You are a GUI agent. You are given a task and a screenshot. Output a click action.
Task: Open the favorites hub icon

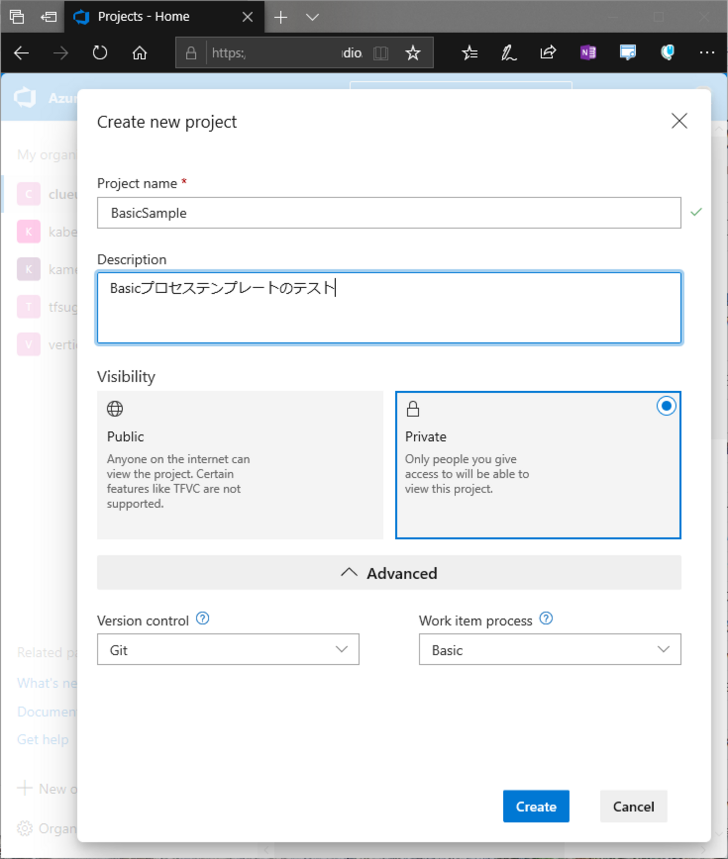tap(469, 53)
